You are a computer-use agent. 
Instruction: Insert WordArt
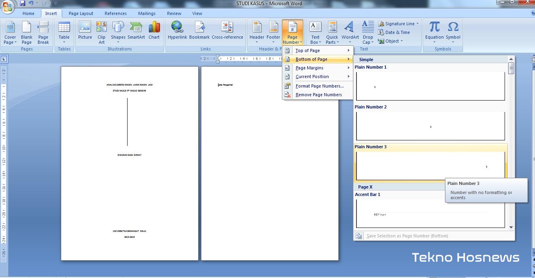tap(349, 32)
